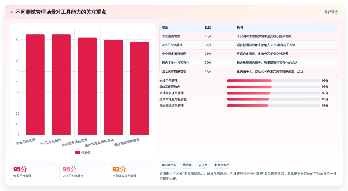Open the 95分 专业用例管理 stat card
The width and height of the screenshot is (348, 191).
(x=33, y=172)
